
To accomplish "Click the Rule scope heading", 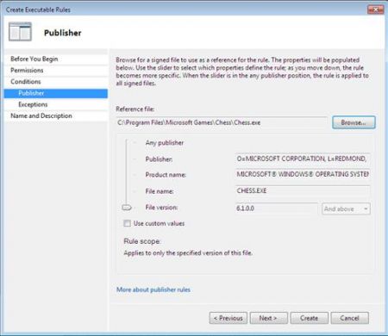I will 142,241.
